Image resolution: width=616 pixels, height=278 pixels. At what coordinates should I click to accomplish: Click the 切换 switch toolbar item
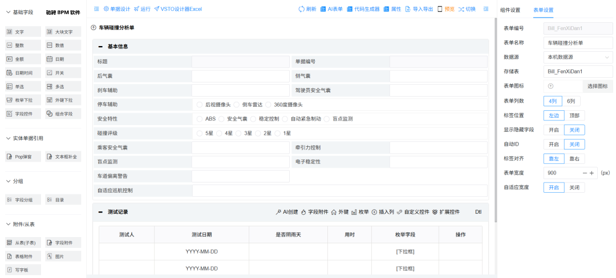(x=467, y=9)
